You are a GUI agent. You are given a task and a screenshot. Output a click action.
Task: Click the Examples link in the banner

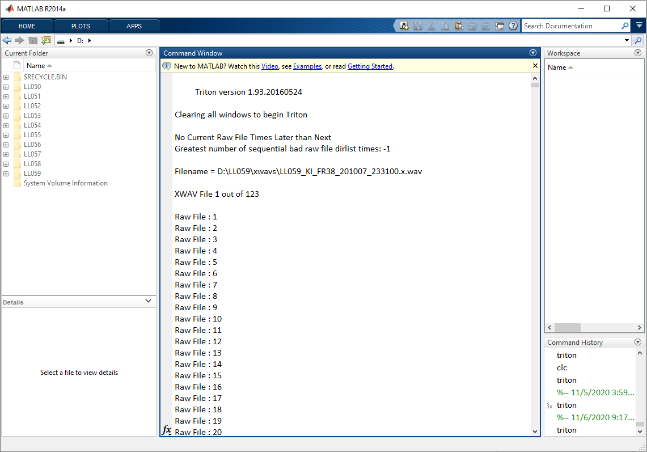[307, 66]
